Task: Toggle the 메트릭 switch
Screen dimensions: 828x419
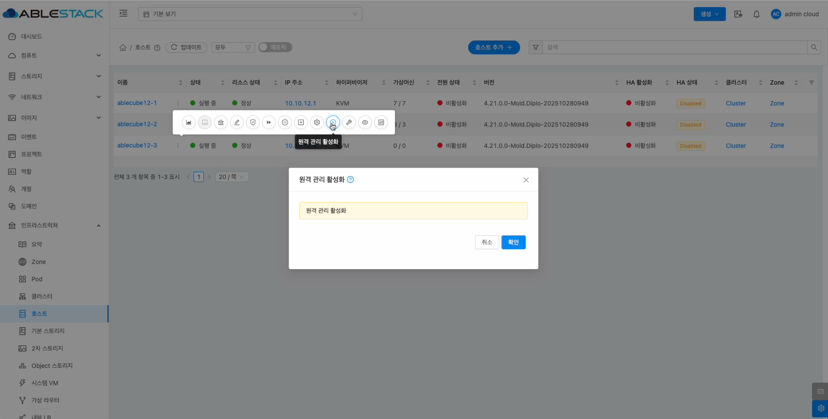Action: 275,47
